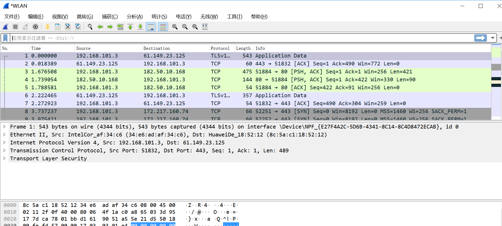Image resolution: width=502 pixels, height=226 pixels.
Task: Toggle packet list colorization
Action: (x=163, y=27)
